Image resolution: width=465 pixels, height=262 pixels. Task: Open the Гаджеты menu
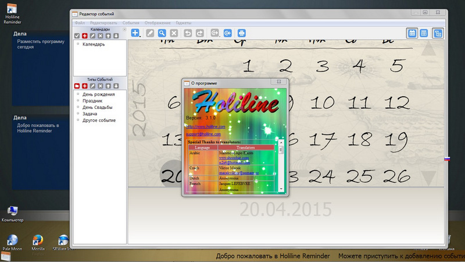(x=184, y=23)
